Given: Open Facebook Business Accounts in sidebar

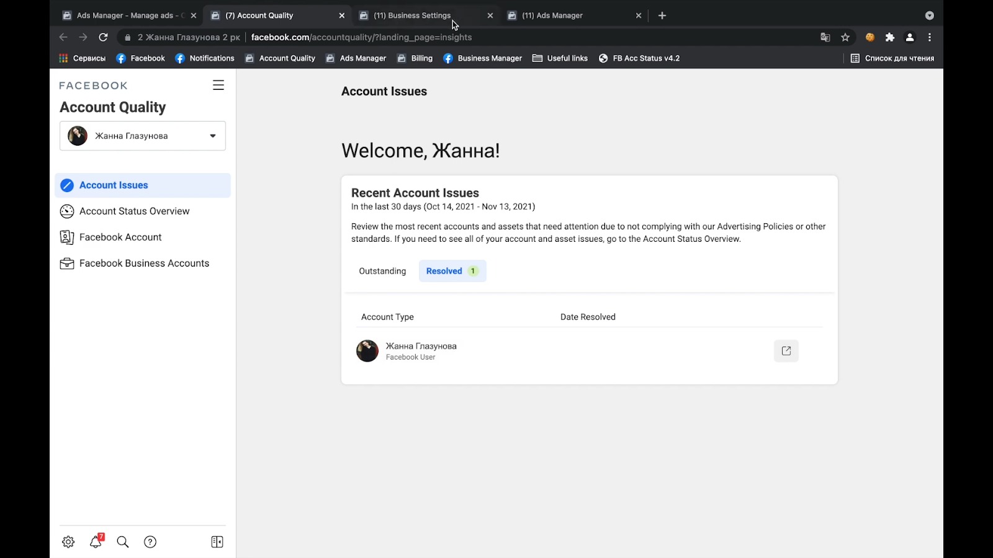Looking at the screenshot, I should [x=143, y=263].
